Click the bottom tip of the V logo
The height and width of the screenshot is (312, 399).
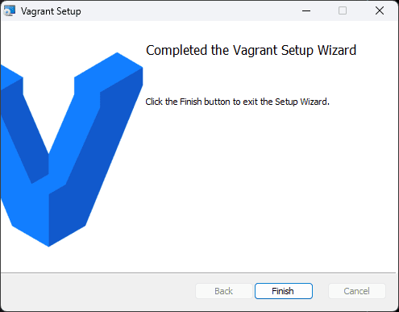tap(48, 242)
